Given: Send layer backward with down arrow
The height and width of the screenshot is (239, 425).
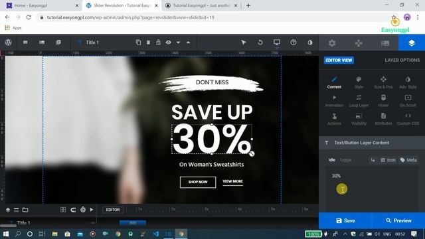Looking at the screenshot, I should tap(178, 42).
